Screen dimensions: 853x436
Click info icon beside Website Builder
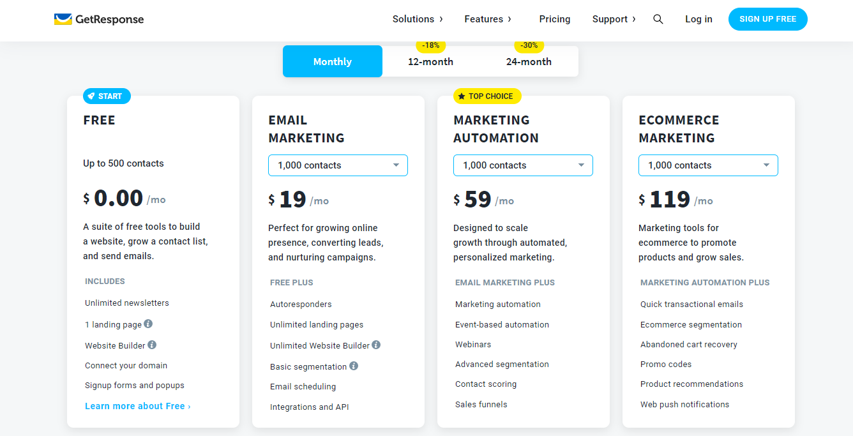[152, 345]
